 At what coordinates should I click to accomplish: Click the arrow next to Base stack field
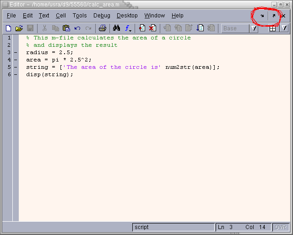254,28
